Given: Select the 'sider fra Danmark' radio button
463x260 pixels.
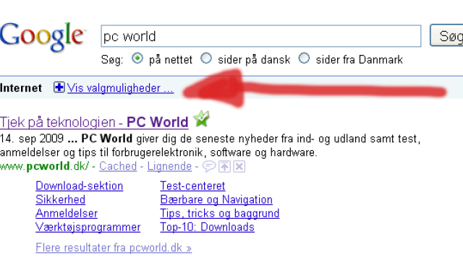Looking at the screenshot, I should coord(304,58).
